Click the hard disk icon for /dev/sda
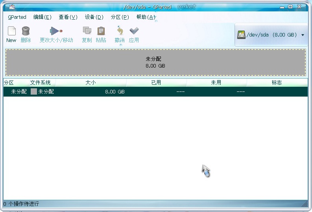The image size is (312, 212). (241, 35)
